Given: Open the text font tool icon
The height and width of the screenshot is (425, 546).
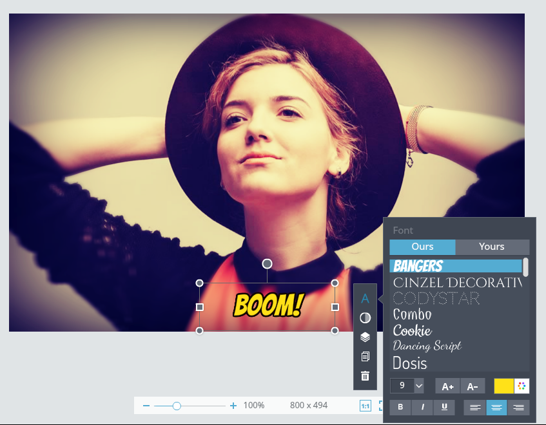Looking at the screenshot, I should point(365,298).
